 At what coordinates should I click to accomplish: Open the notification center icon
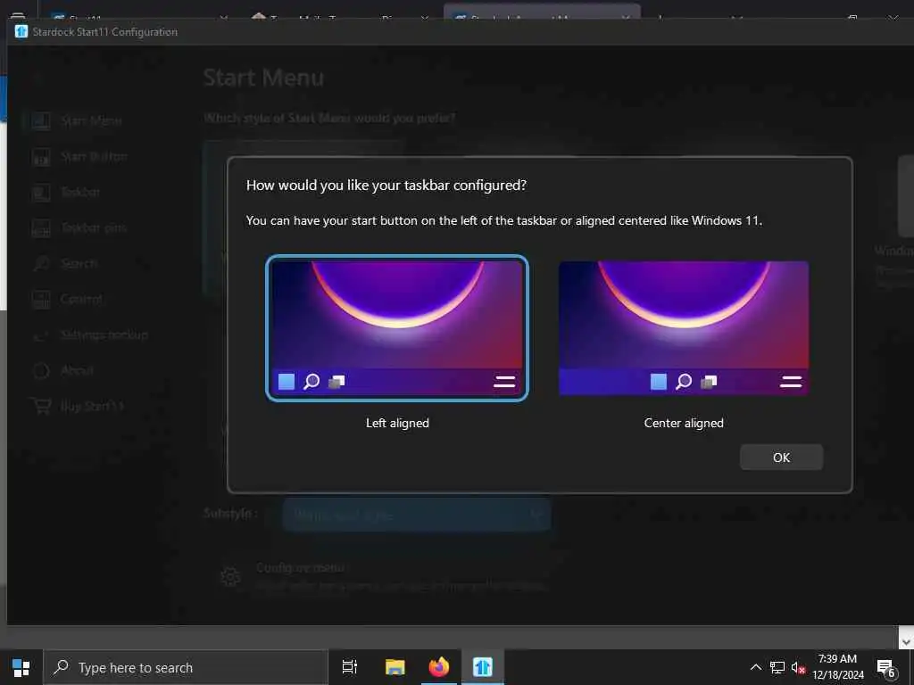(886, 667)
